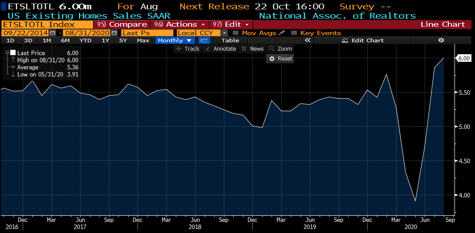Switch to Table view

[230, 40]
